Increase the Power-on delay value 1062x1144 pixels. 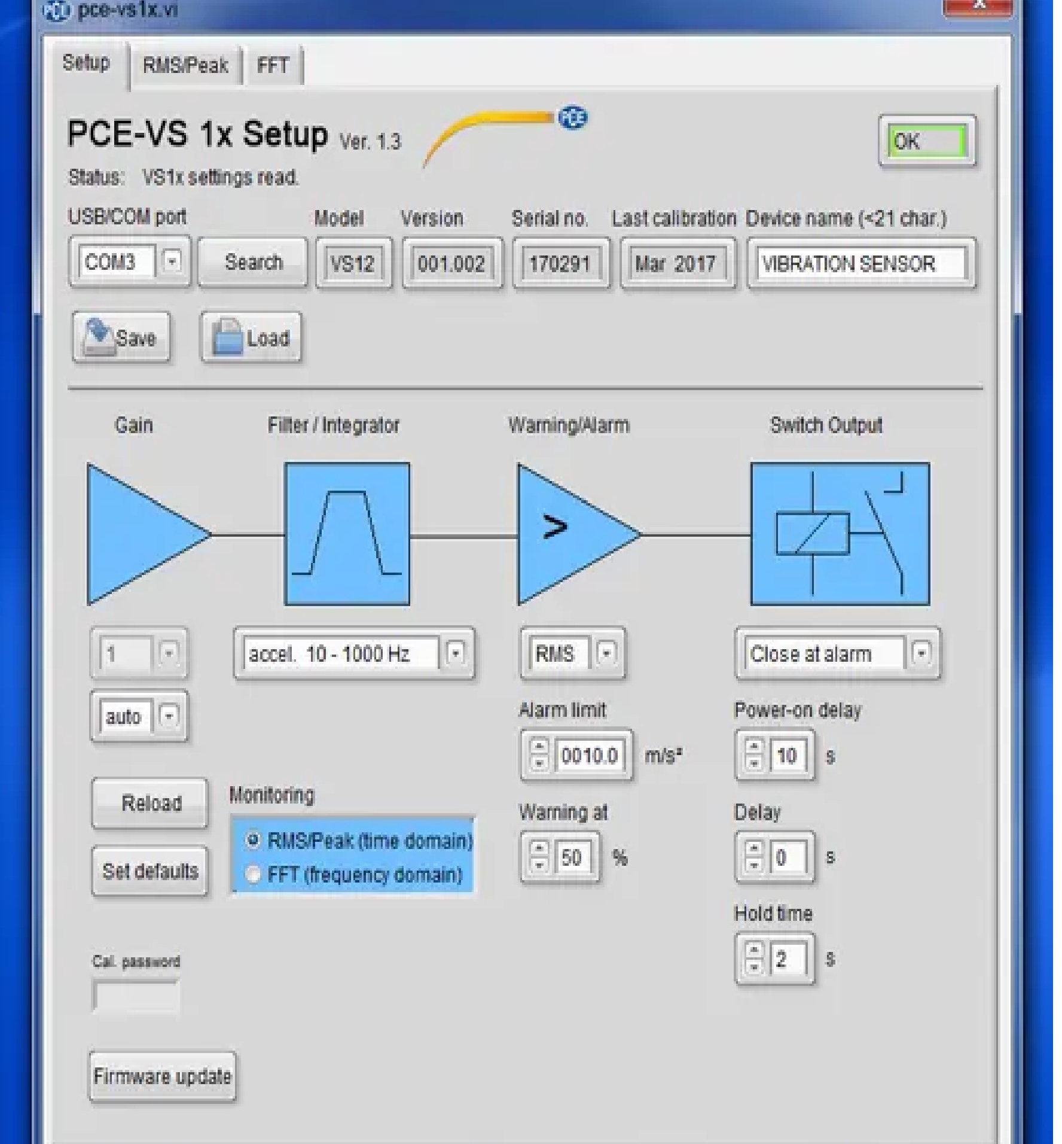[754, 747]
